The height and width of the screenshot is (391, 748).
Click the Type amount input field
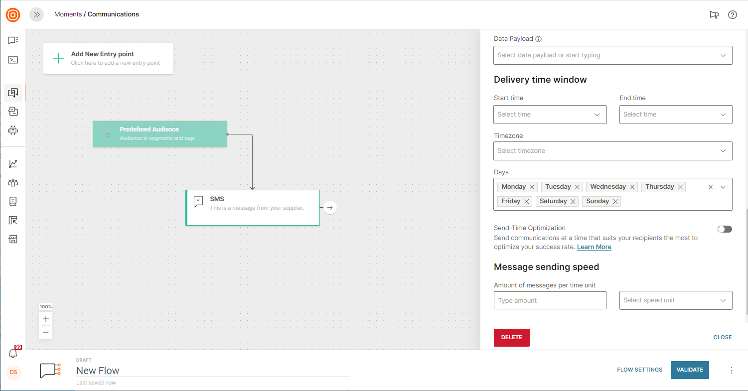pos(550,301)
